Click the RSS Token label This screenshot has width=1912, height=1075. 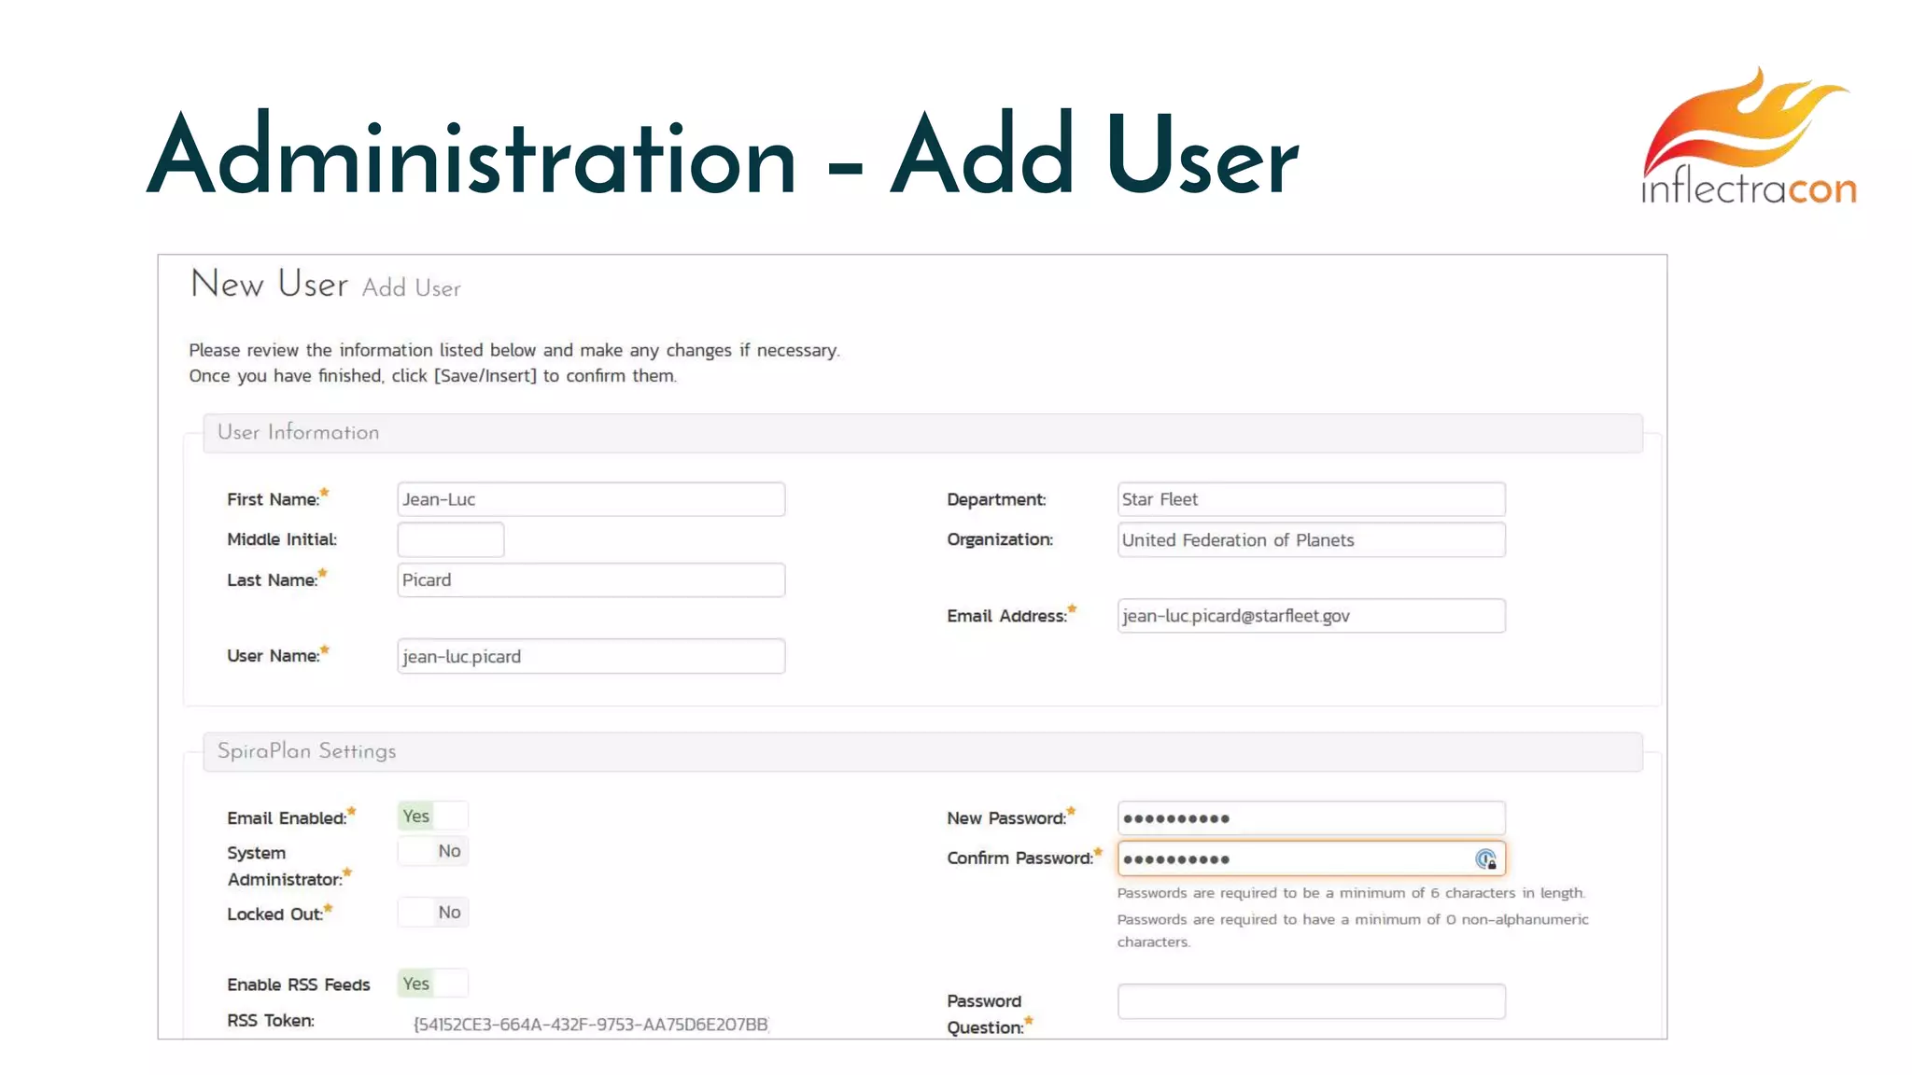tap(271, 1020)
